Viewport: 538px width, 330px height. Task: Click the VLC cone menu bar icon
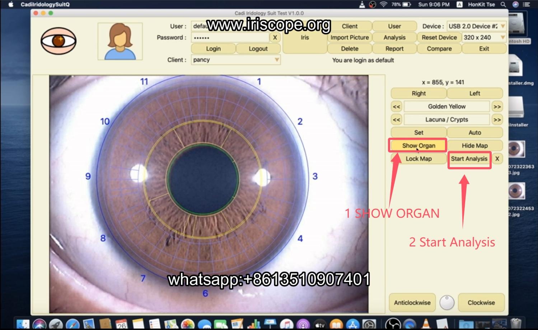362,4
